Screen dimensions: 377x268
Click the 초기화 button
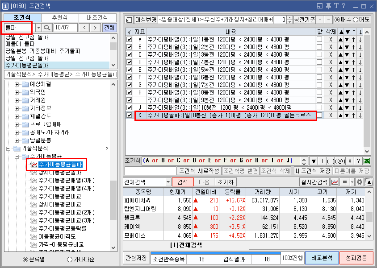coord(226,182)
